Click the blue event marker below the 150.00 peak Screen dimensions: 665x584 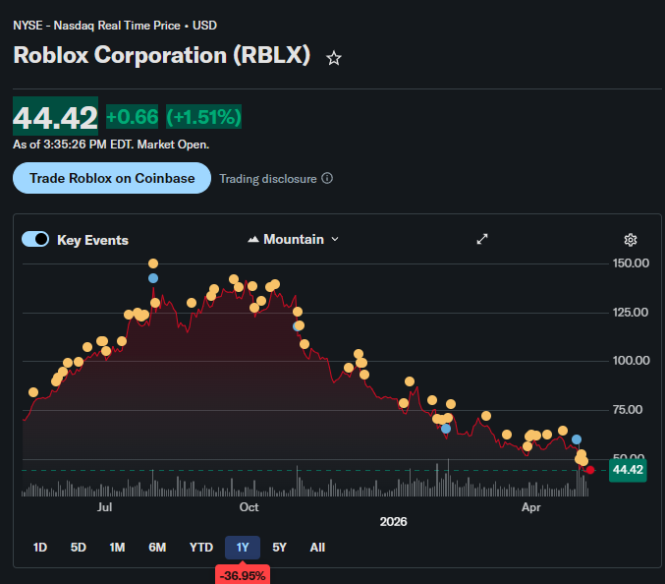(x=153, y=278)
